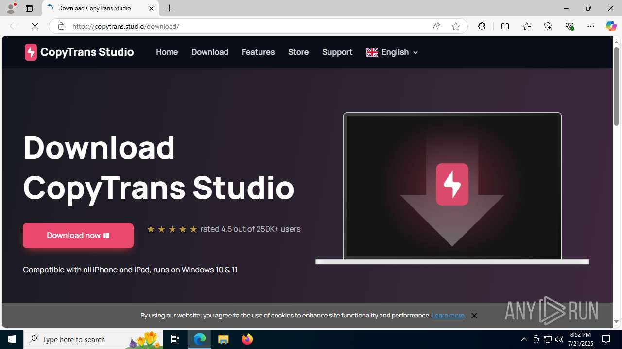Open the Download nav item
The width and height of the screenshot is (622, 349).
tap(210, 52)
